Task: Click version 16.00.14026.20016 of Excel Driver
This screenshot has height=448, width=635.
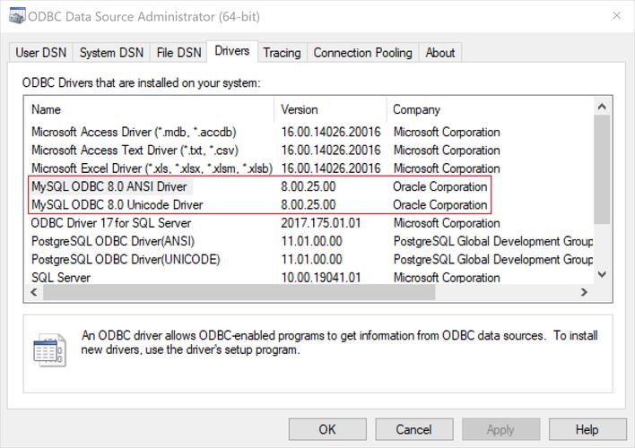Action: 331,168
